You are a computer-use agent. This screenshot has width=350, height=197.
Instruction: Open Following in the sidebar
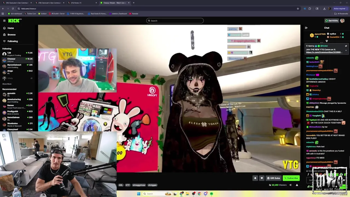(13, 41)
